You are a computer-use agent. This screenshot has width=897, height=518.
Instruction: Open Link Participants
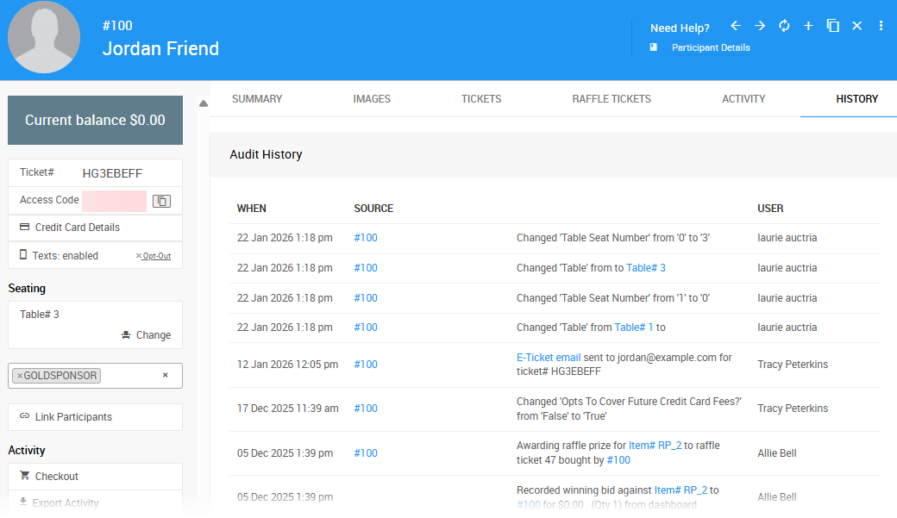73,417
